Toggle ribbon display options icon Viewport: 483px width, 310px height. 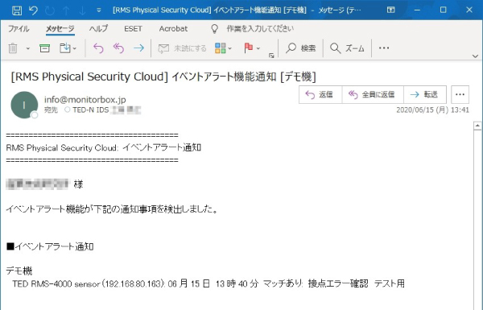391,10
